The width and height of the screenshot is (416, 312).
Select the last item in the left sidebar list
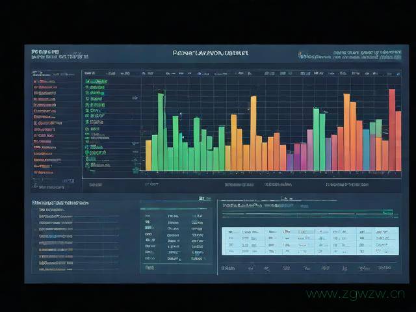pyautogui.click(x=44, y=172)
